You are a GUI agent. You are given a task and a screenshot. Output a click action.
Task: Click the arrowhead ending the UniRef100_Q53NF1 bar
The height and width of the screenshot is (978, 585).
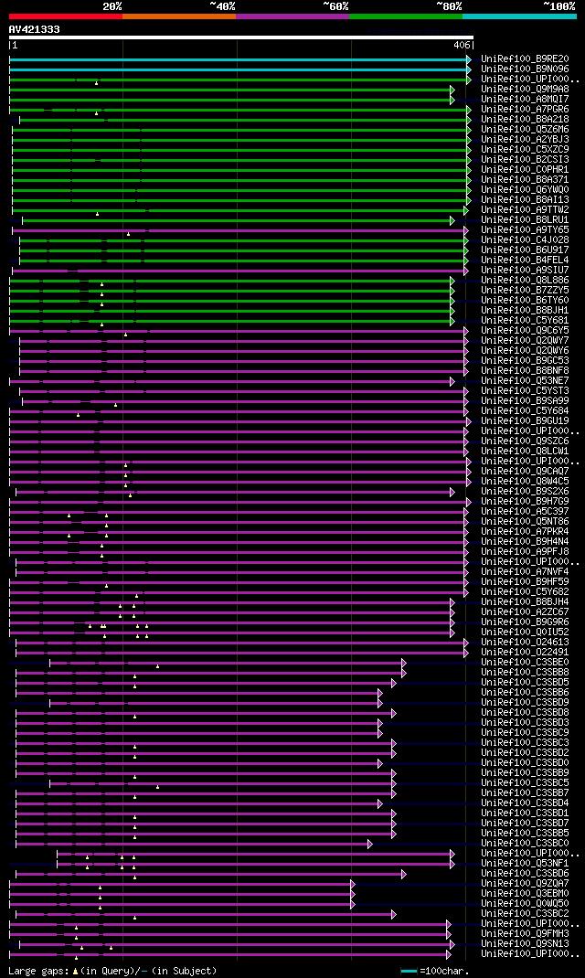pyautogui.click(x=452, y=864)
